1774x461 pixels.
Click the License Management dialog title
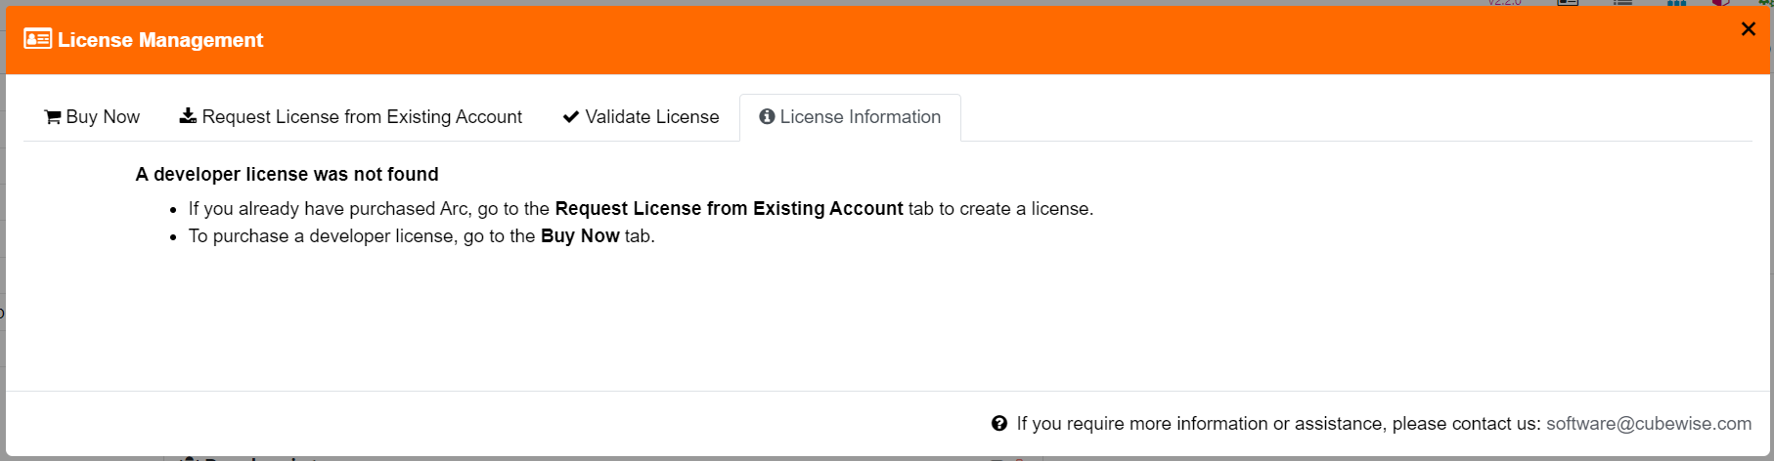(x=160, y=40)
